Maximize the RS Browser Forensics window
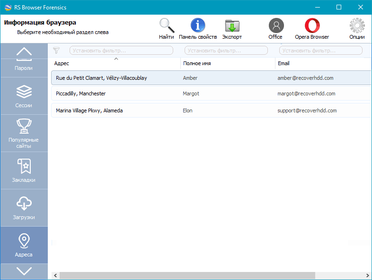The height and width of the screenshot is (280, 372). pyautogui.click(x=339, y=8)
